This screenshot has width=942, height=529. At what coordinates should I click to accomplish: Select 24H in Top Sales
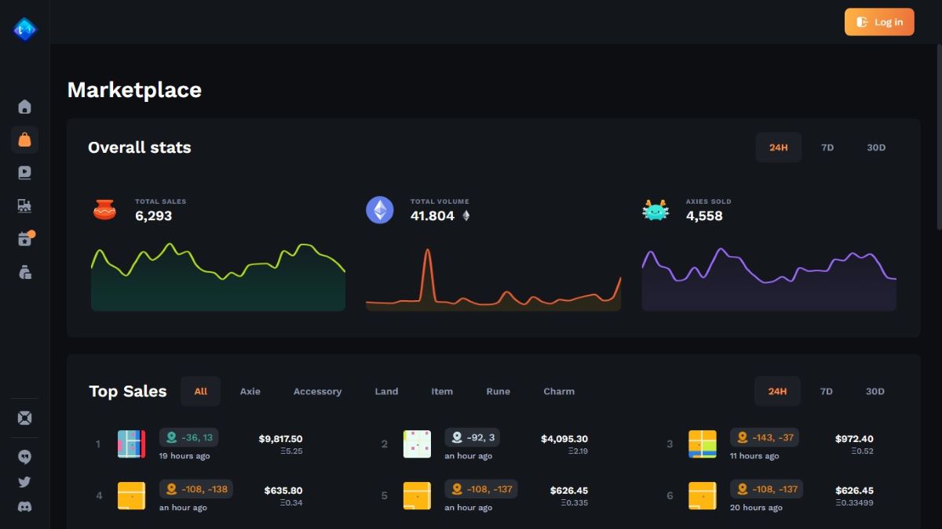point(778,391)
